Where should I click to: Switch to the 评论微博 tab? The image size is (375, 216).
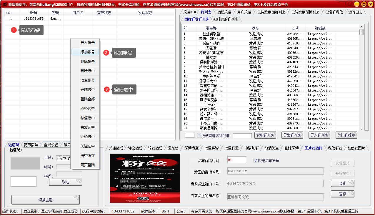click(x=135, y=148)
